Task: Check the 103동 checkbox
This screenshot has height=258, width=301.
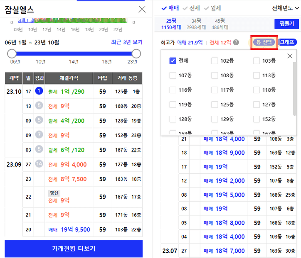Action: coord(257,61)
